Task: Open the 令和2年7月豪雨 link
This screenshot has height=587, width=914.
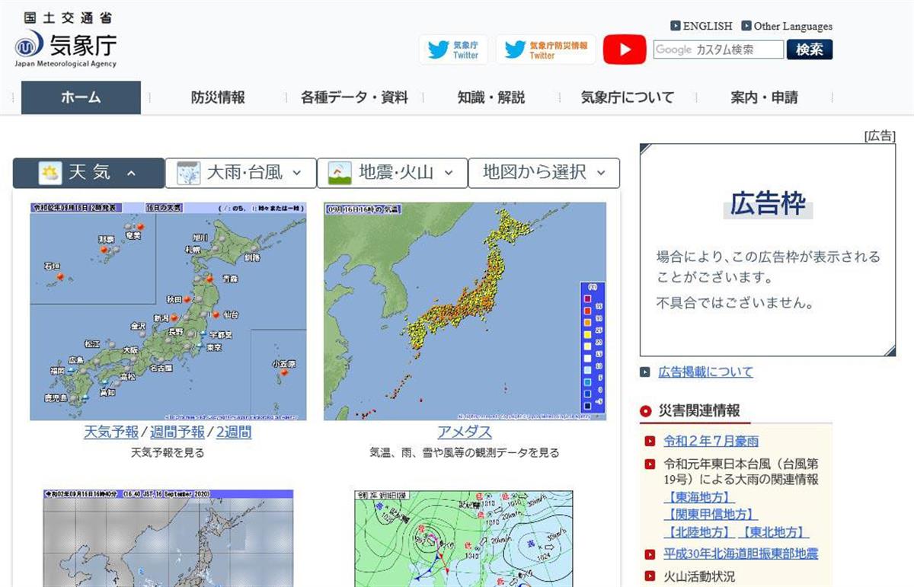Action: [x=711, y=441]
